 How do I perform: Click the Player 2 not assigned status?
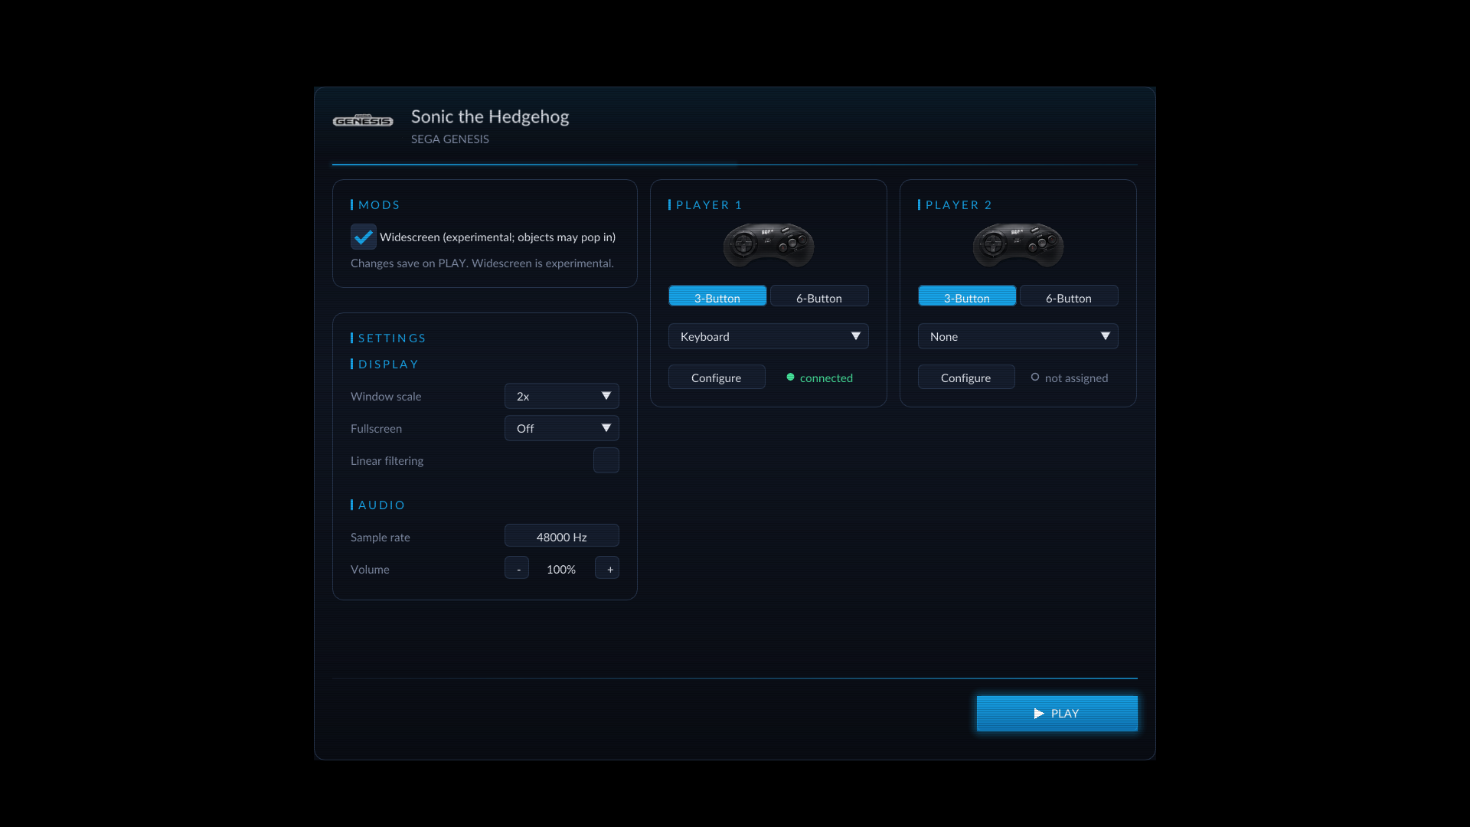(1069, 378)
